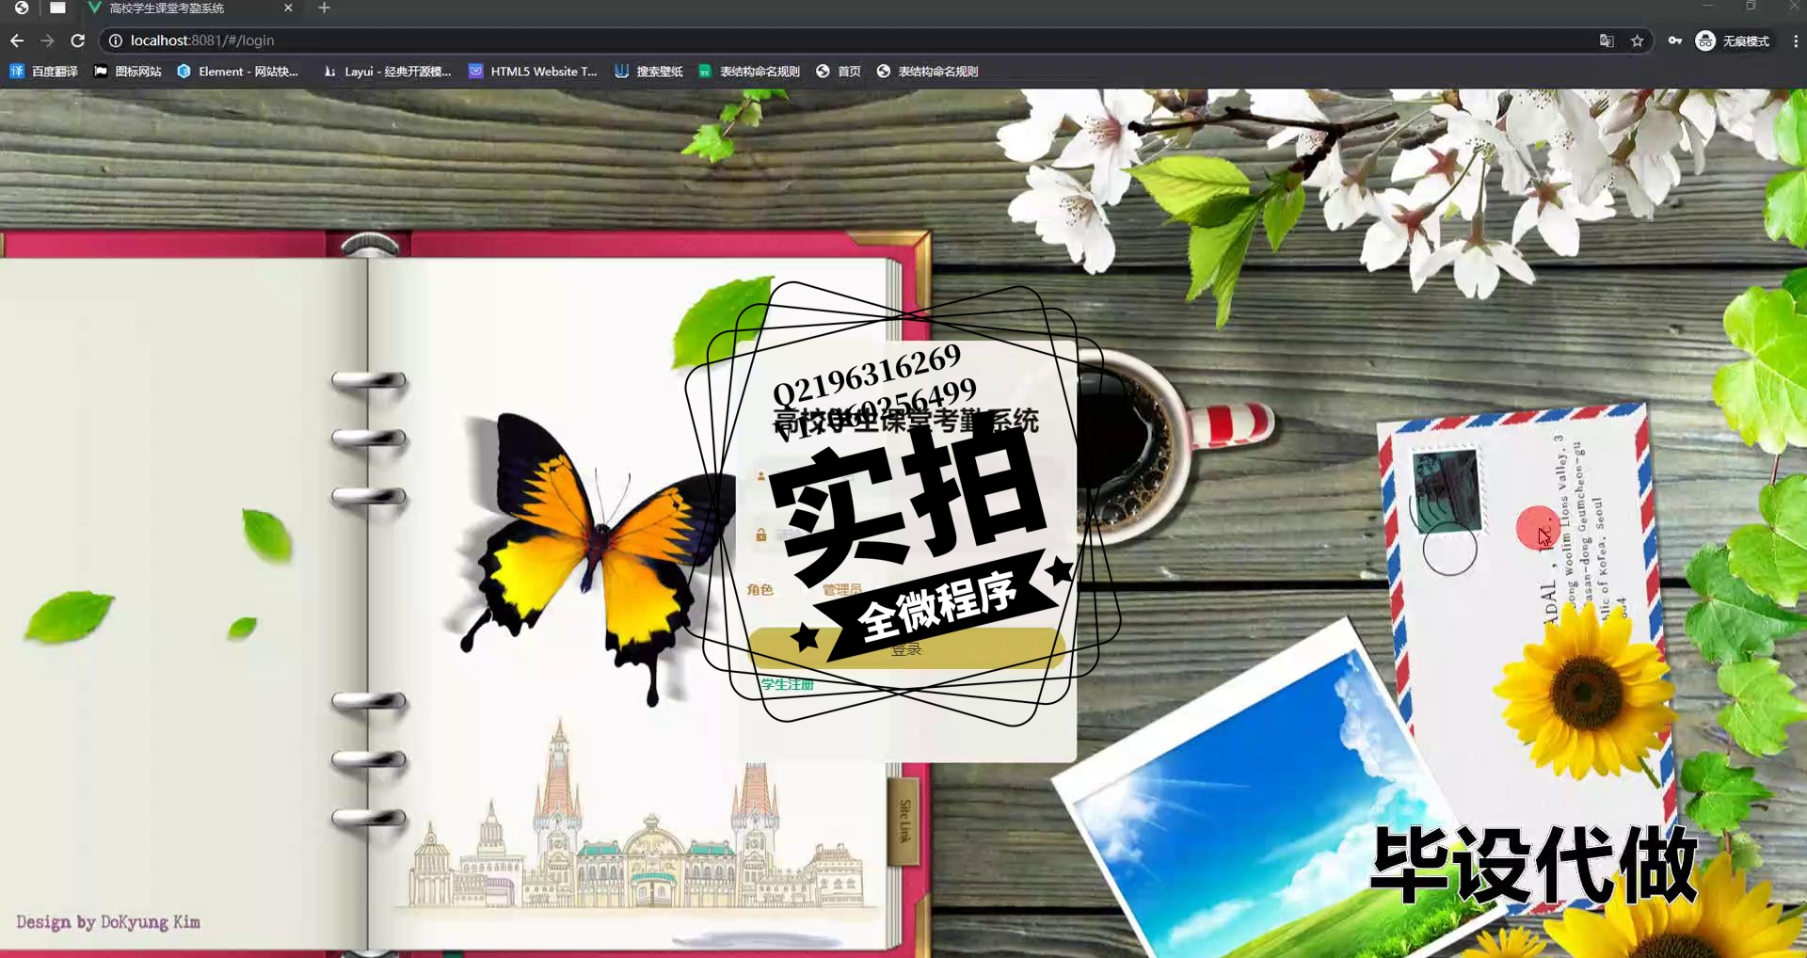Bookmark this page with the star
This screenshot has height=958, width=1807.
(1638, 40)
